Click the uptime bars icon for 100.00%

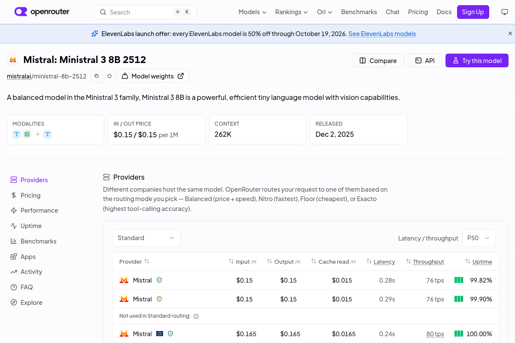tap(459, 334)
